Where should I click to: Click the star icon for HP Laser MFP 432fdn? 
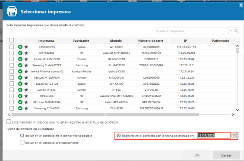coord(26,102)
